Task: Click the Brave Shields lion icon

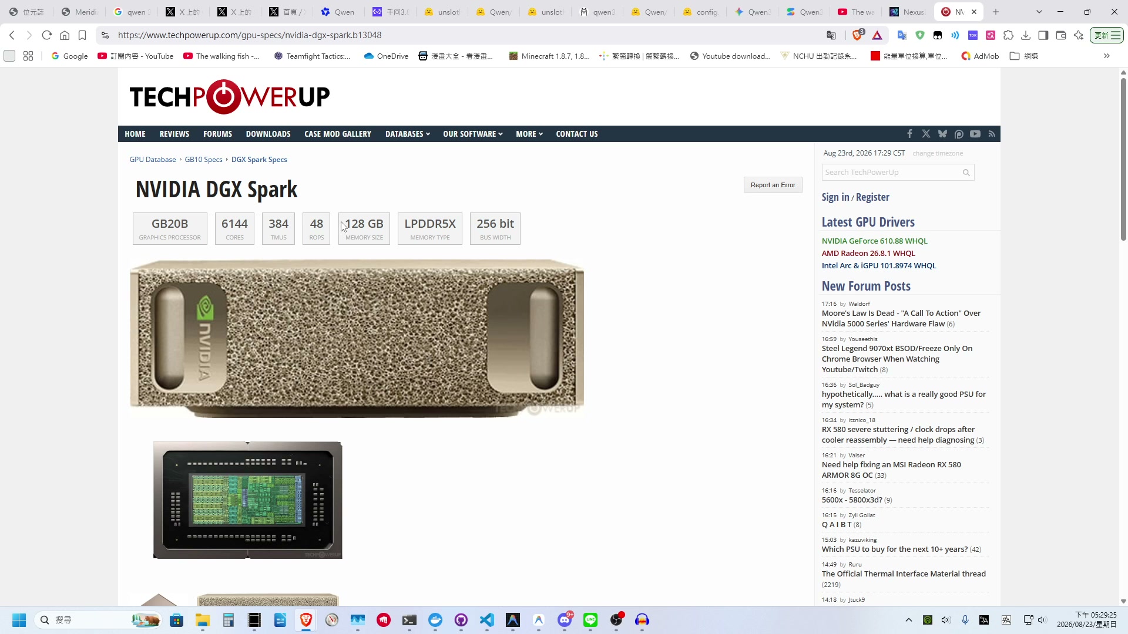Action: (858, 35)
